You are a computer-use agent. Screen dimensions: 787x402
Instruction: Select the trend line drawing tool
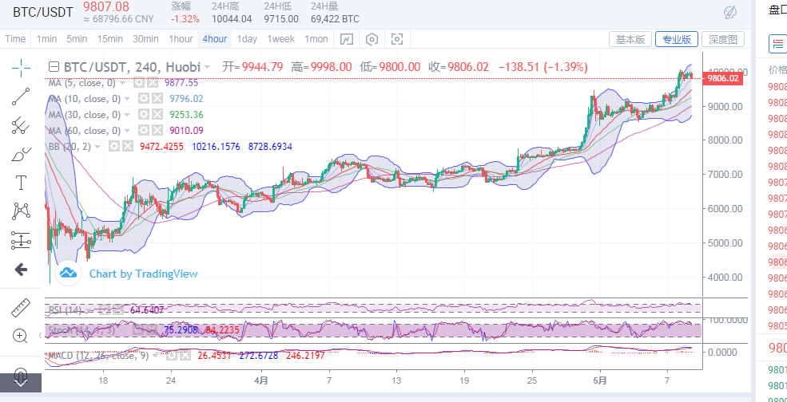pos(21,97)
